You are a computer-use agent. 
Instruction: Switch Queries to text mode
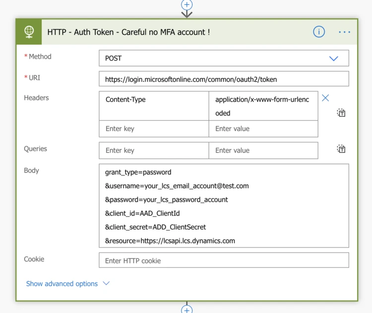(341, 149)
